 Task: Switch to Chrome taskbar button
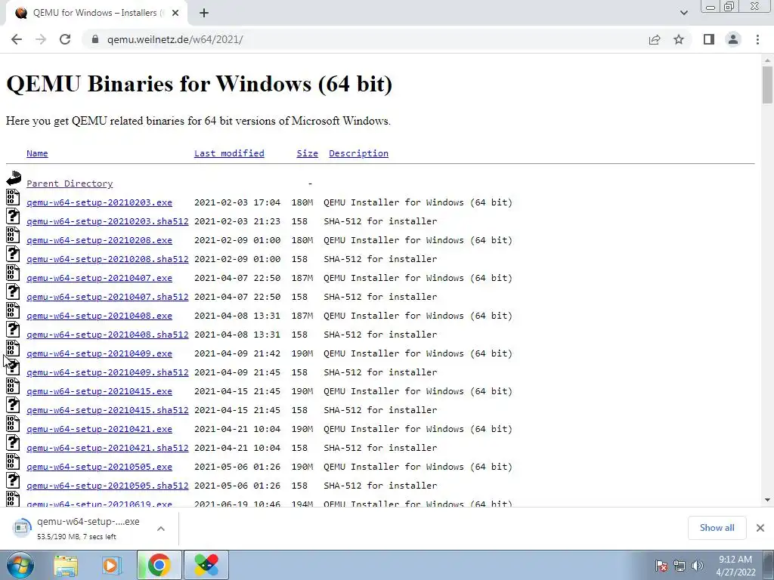pyautogui.click(x=159, y=565)
